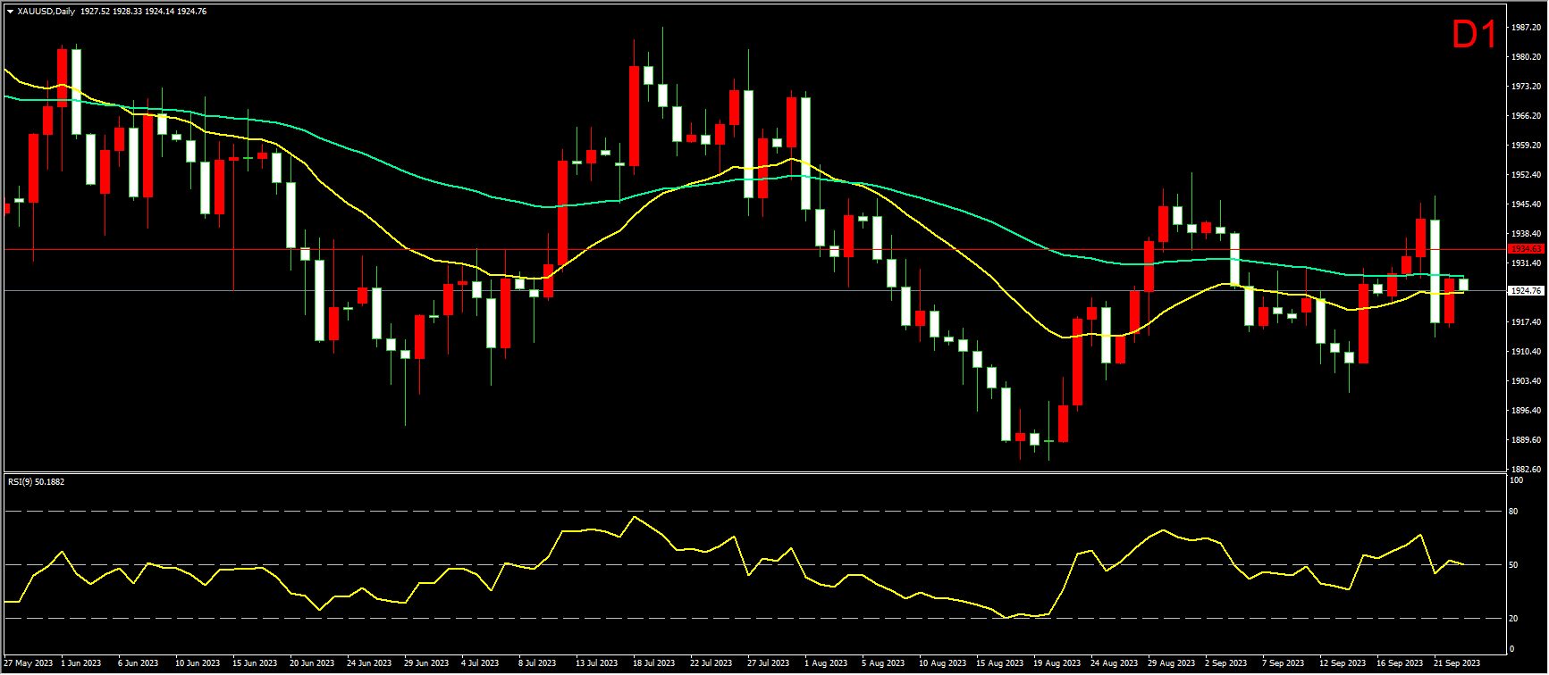
Task: Click the 20 Jun 2023 date label
Action: click(312, 663)
